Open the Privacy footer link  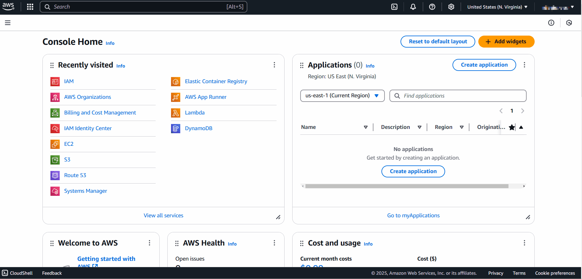coord(496,273)
